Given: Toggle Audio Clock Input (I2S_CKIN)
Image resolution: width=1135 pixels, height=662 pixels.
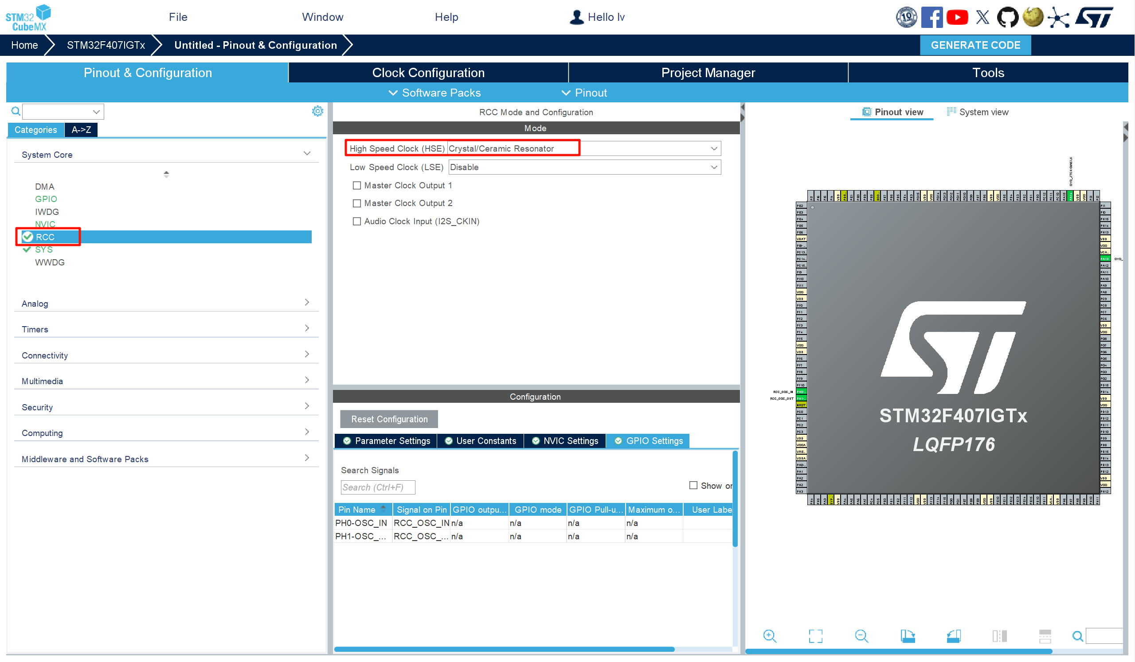Looking at the screenshot, I should tap(357, 222).
